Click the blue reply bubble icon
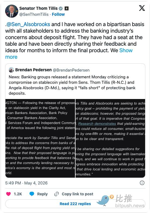 pyautogui.click(x=32, y=194)
